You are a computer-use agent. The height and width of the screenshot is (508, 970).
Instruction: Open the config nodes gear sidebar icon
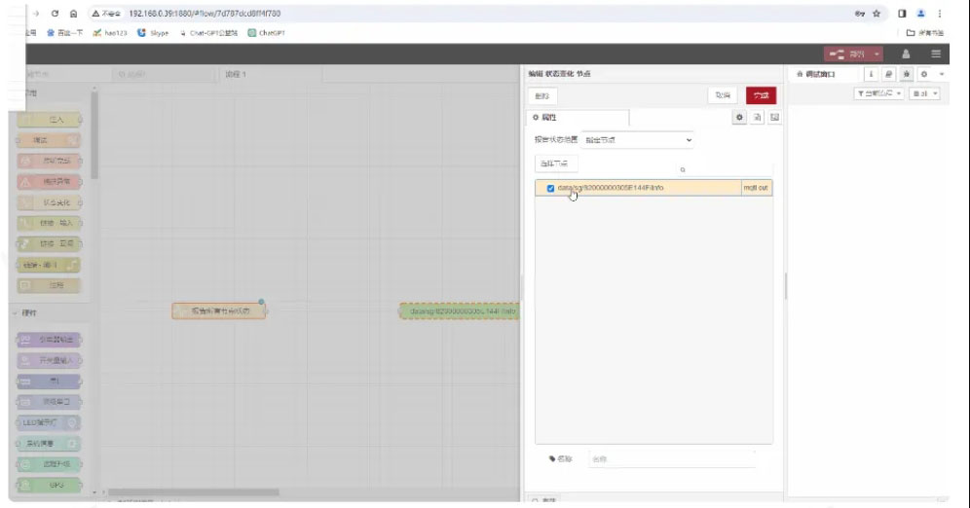(x=923, y=75)
